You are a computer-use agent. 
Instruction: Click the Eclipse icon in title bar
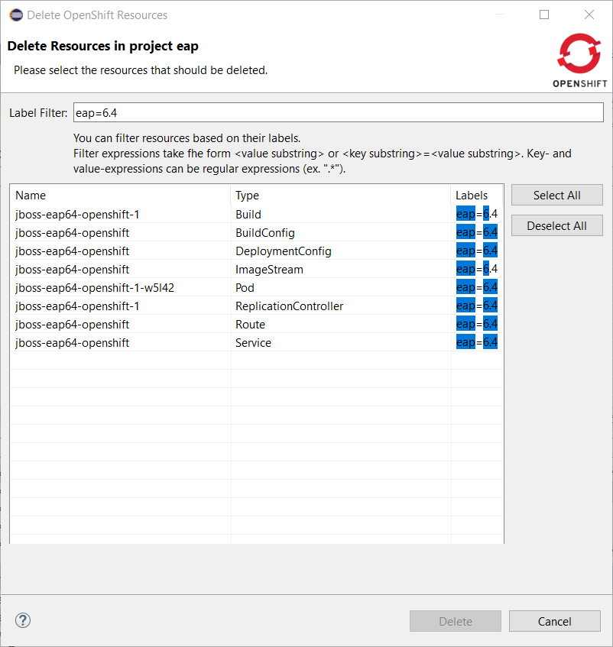15,15
